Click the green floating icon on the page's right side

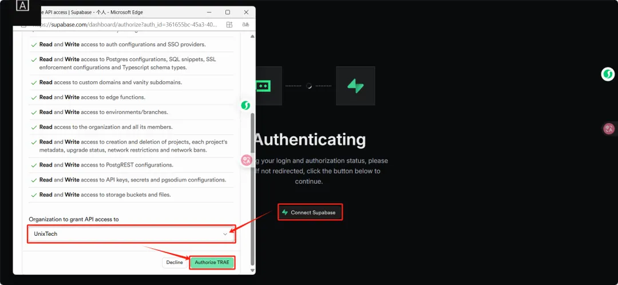tap(608, 74)
